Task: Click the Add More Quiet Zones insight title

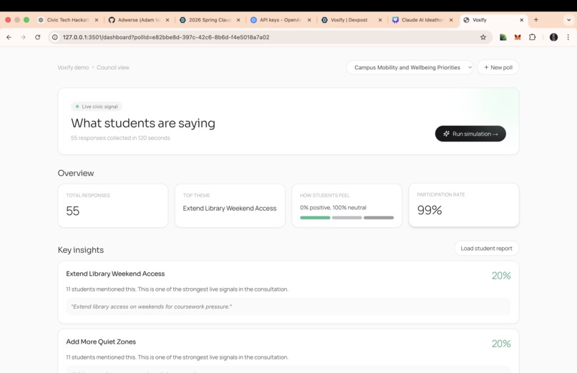Action: click(101, 342)
